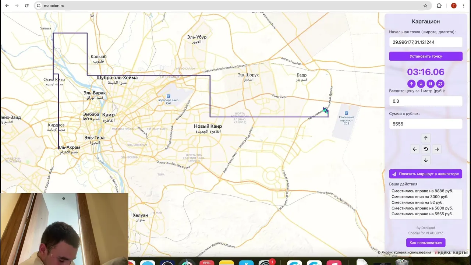Click the browser forward arrow

pyautogui.click(x=17, y=6)
